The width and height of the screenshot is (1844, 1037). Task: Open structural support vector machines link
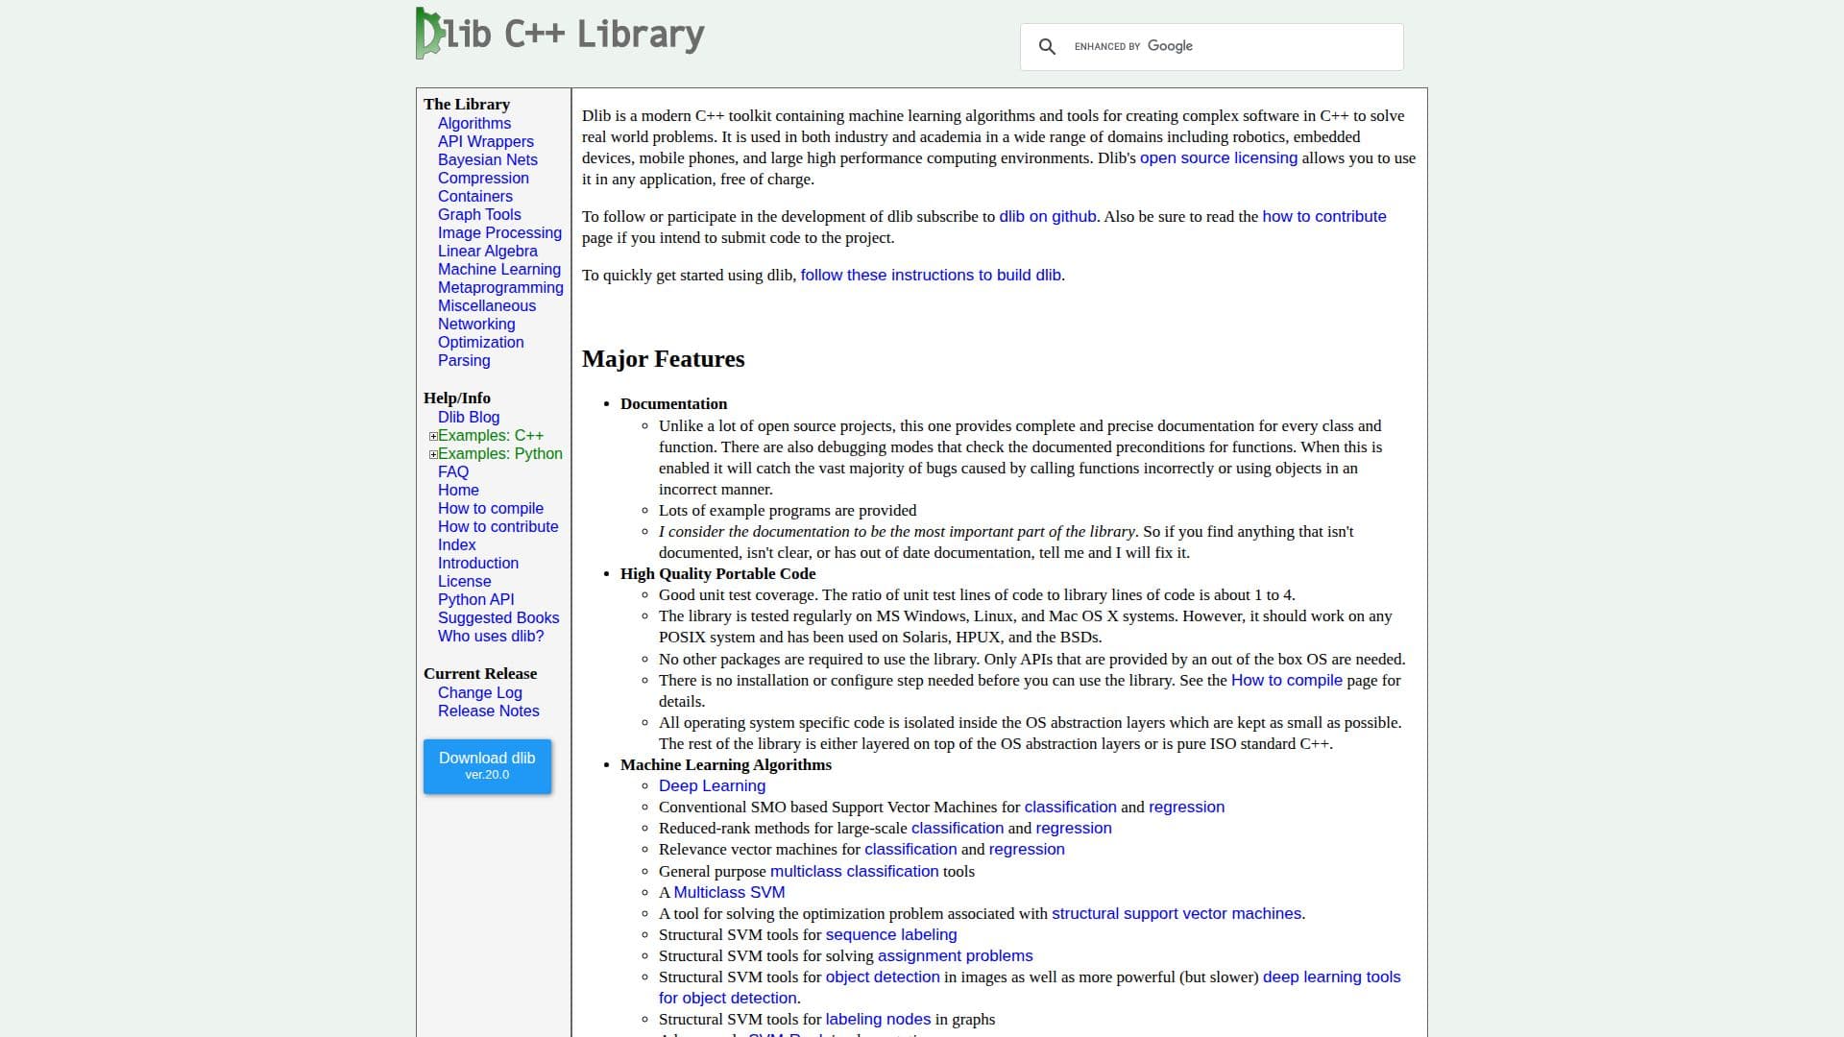point(1177,913)
